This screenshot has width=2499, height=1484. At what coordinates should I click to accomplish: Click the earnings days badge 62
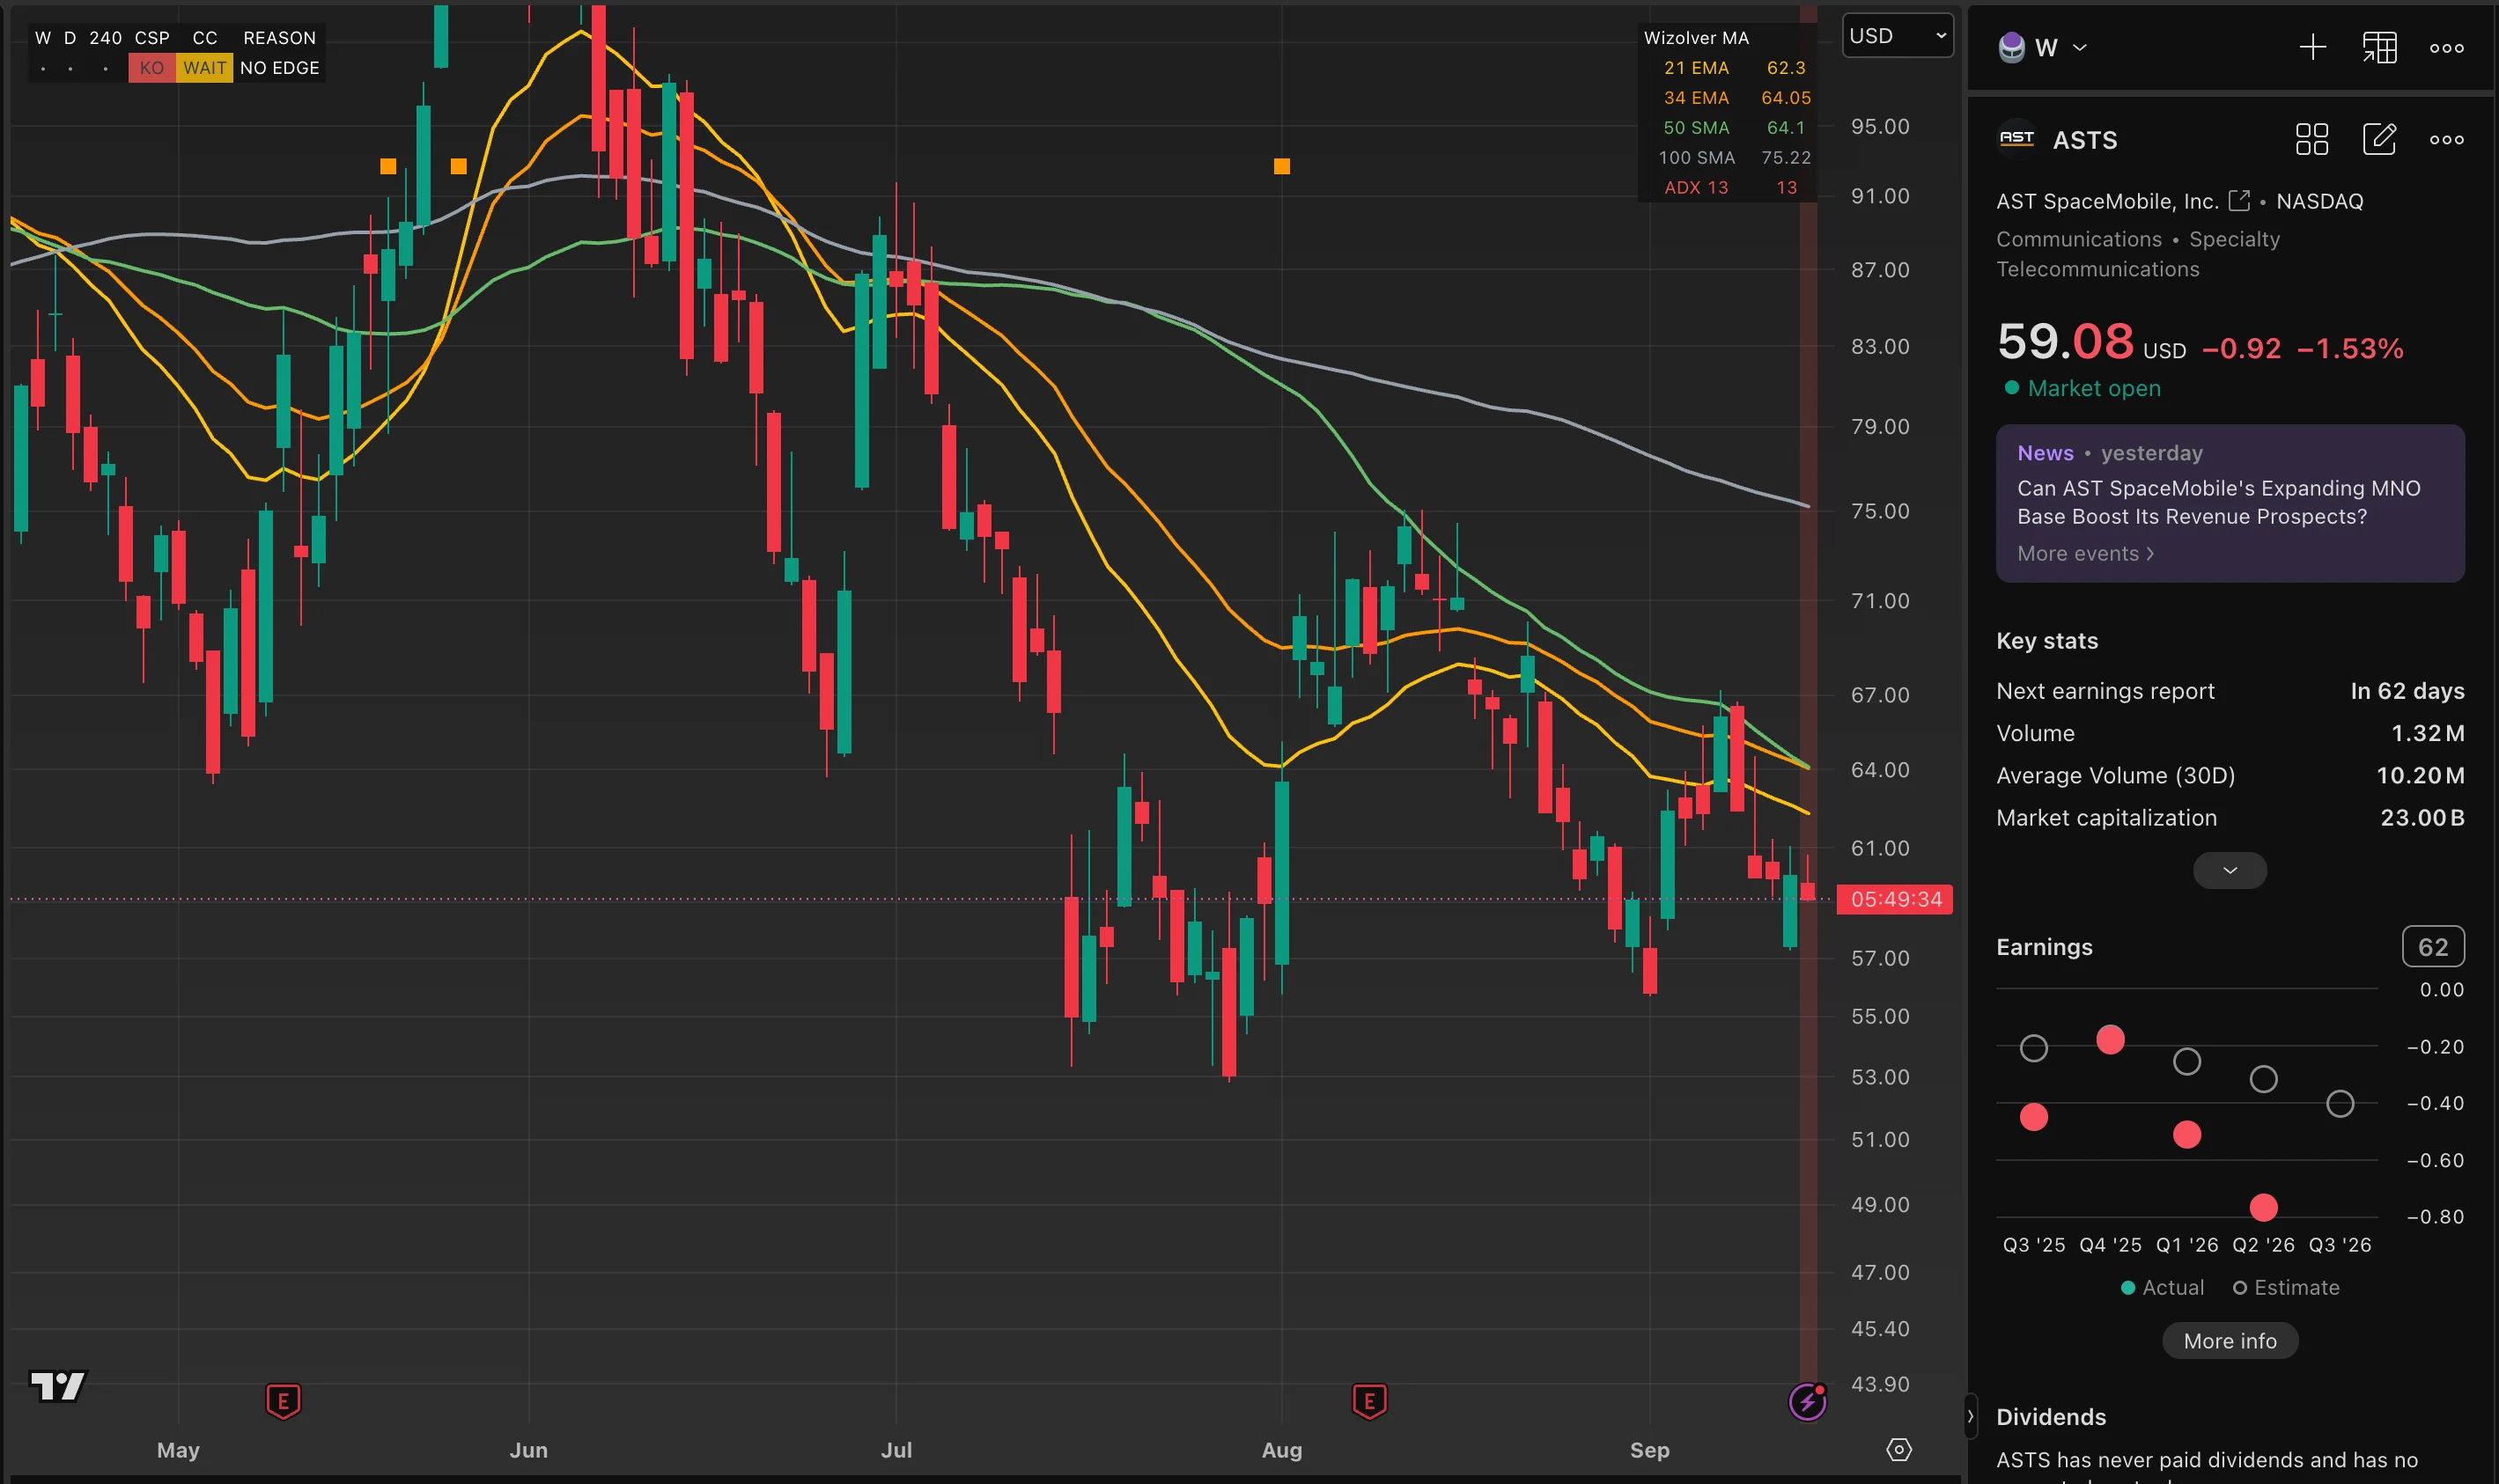tap(2432, 946)
